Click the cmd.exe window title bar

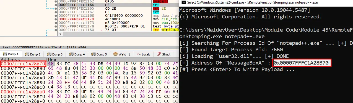[x=266, y=3]
